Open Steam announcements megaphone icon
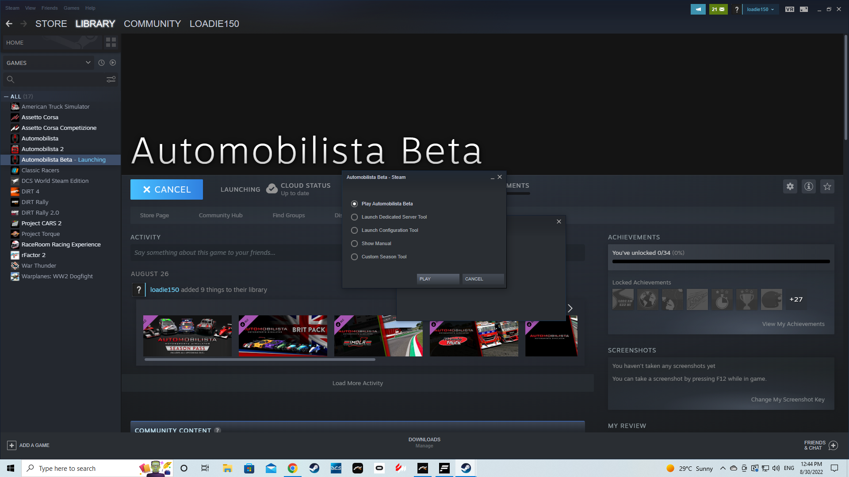This screenshot has width=849, height=477. pos(698,9)
